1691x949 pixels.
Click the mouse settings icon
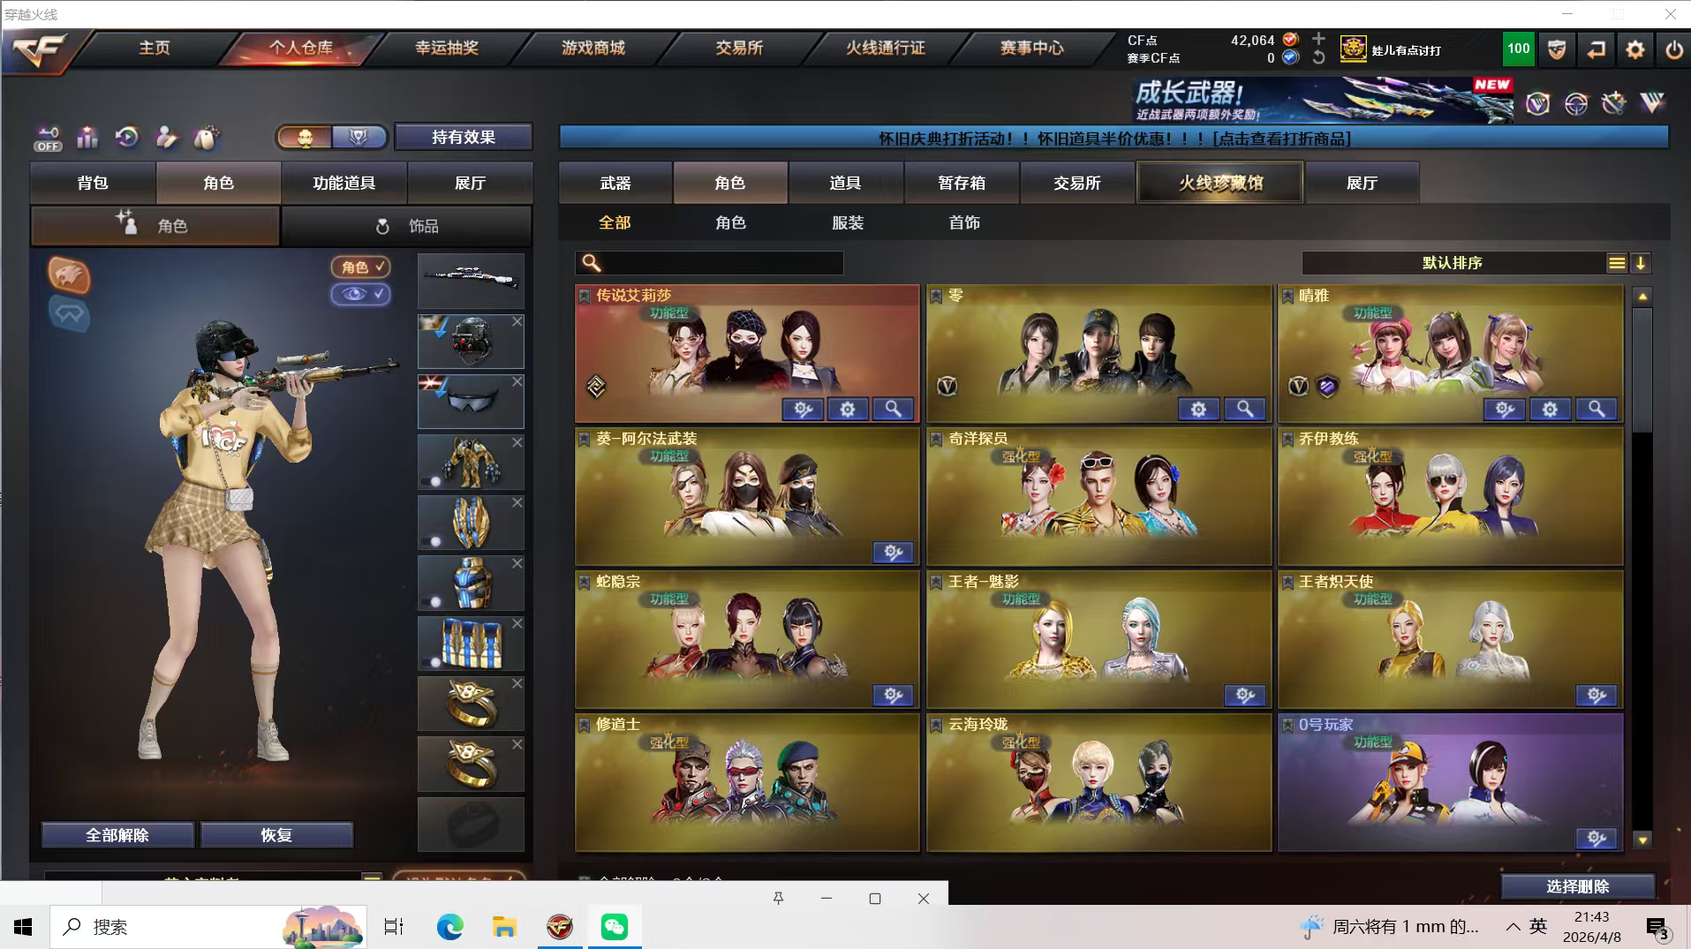pos(206,138)
